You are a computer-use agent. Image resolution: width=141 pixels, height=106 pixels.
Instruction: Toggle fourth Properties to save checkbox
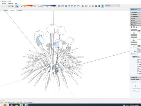click(138, 64)
